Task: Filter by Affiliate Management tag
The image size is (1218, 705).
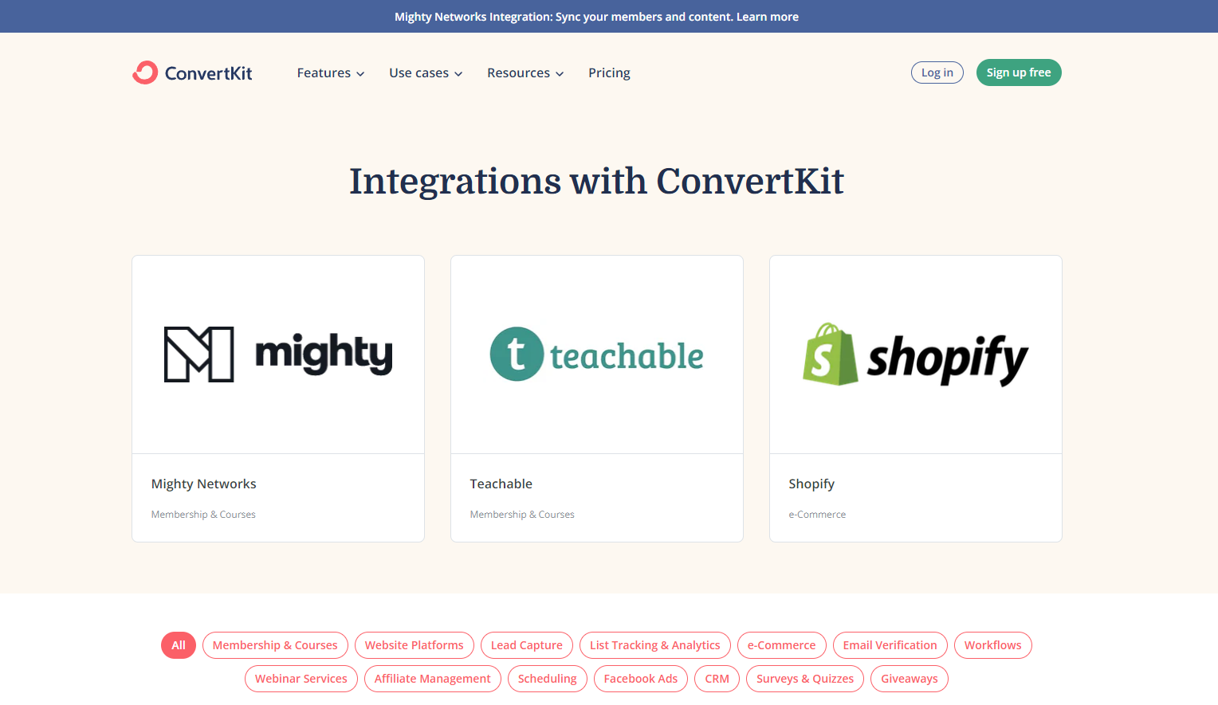Action: [433, 679]
